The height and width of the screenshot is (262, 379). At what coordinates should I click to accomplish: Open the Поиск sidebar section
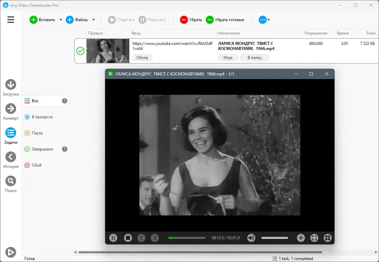[10, 184]
